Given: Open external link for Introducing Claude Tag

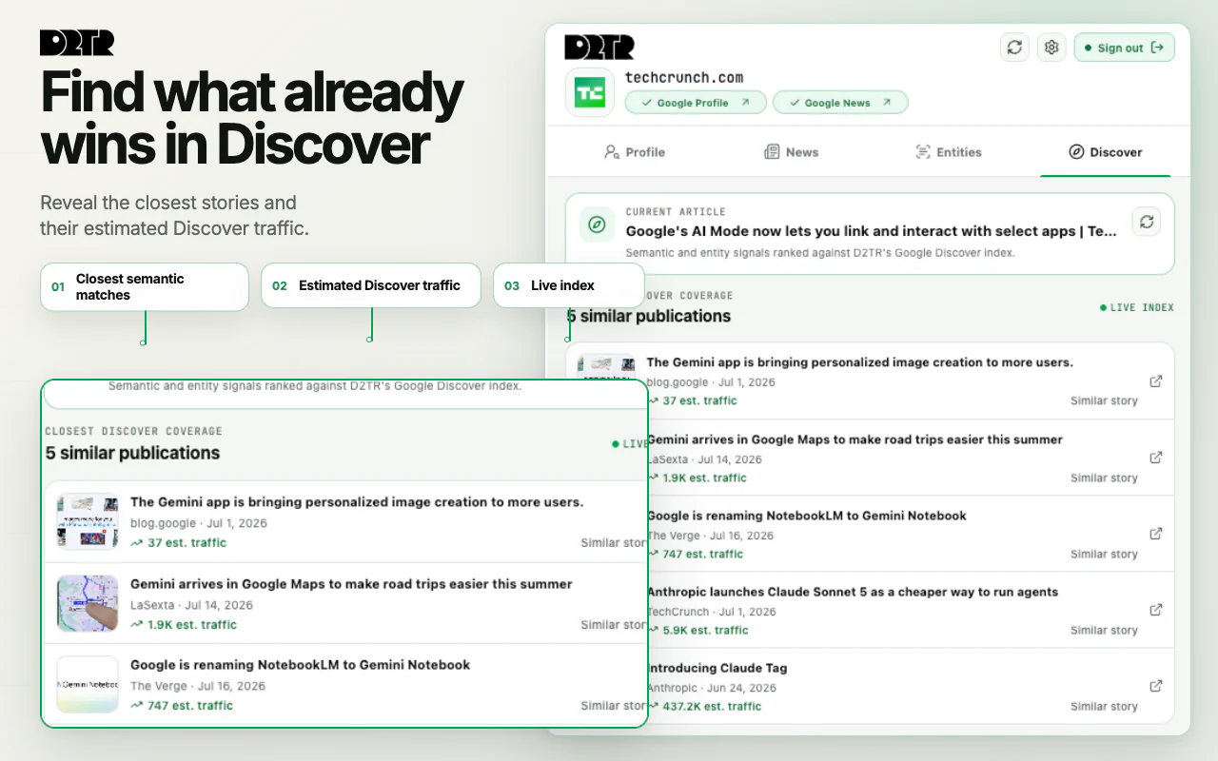Looking at the screenshot, I should tap(1156, 686).
